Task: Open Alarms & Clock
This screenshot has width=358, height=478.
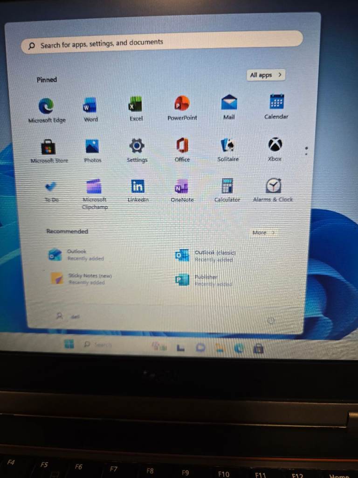Action: point(273,190)
